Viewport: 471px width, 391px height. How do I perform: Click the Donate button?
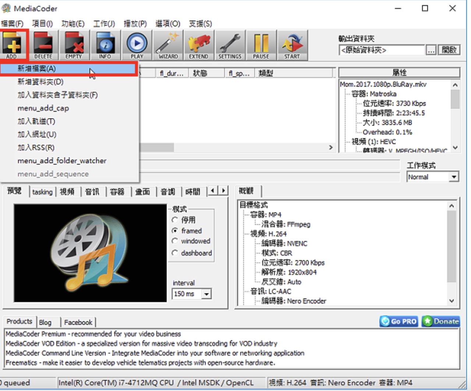click(x=441, y=321)
